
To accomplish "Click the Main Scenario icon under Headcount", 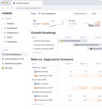I will [35, 72].
